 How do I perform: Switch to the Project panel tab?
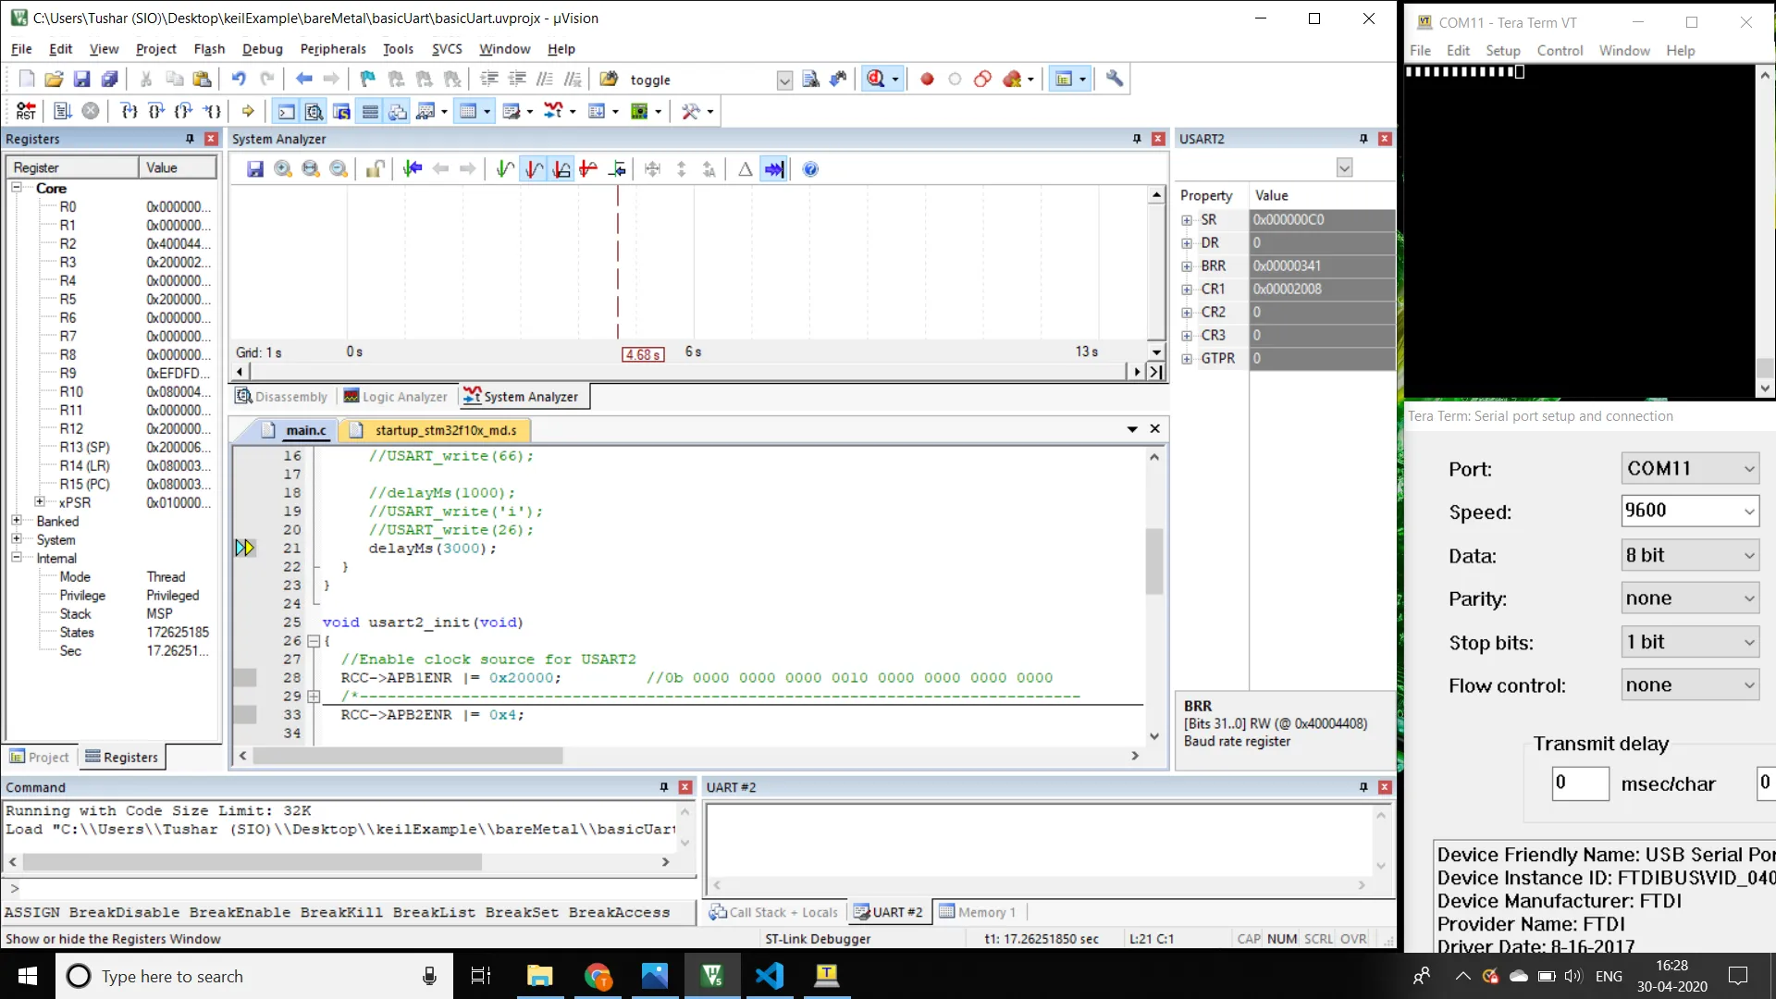point(40,757)
